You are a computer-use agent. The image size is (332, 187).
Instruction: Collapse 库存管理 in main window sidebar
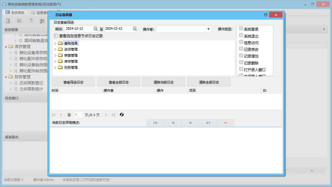tap(6, 47)
